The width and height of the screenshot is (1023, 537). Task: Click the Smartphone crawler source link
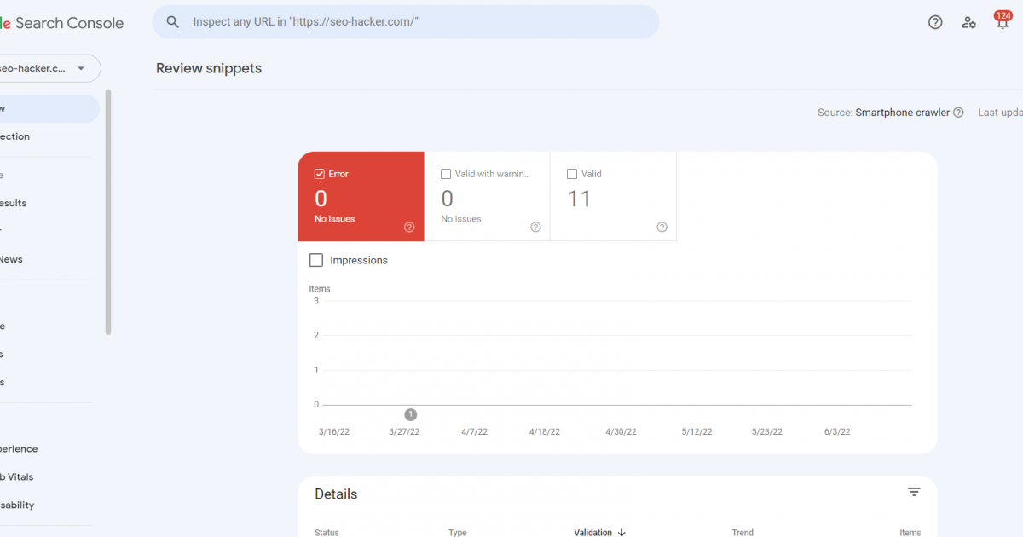click(x=902, y=113)
